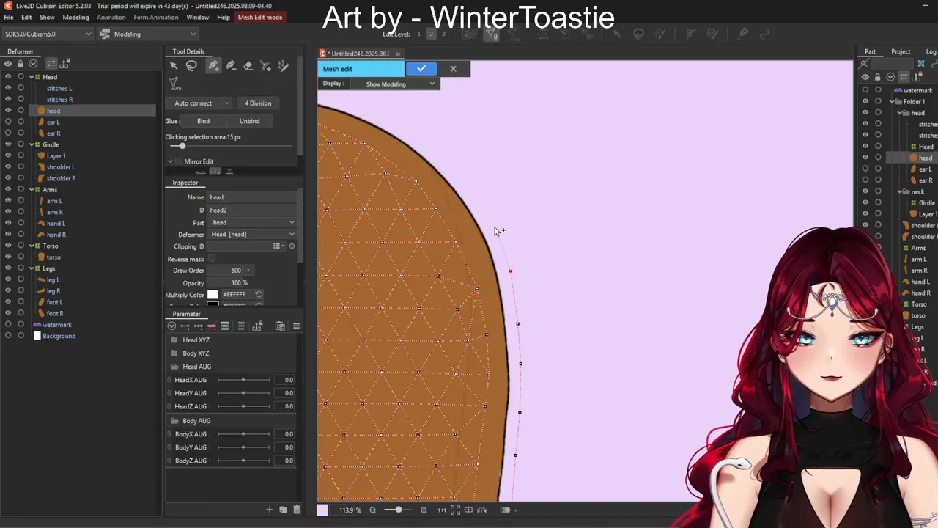Toggle visibility of torso in Deformer panel
This screenshot has height=528, width=938.
point(8,257)
